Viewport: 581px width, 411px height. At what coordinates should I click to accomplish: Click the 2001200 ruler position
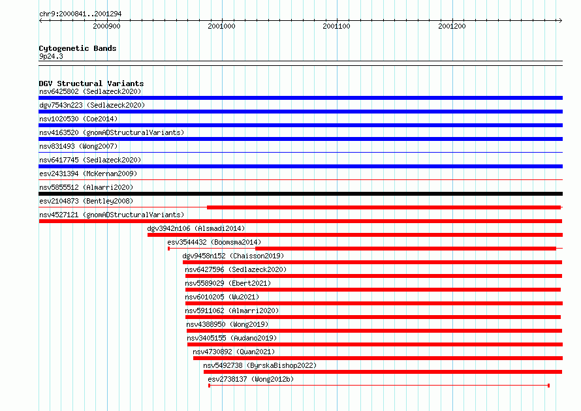coord(452,26)
